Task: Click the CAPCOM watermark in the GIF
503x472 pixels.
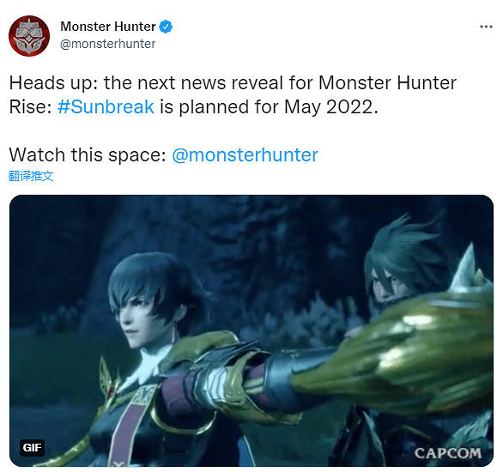Action: point(448,453)
